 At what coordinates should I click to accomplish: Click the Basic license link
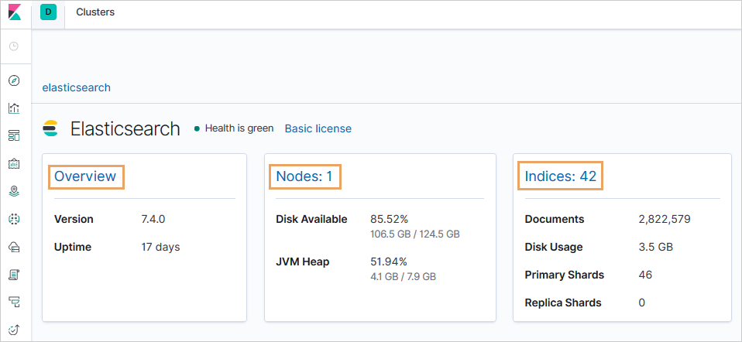[318, 128]
